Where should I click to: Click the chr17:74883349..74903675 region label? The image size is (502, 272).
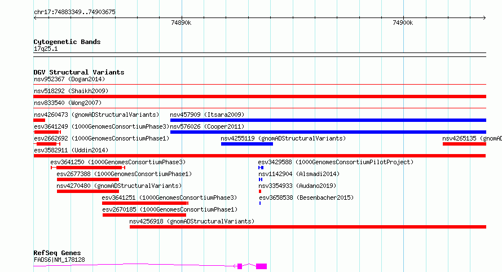coord(74,12)
